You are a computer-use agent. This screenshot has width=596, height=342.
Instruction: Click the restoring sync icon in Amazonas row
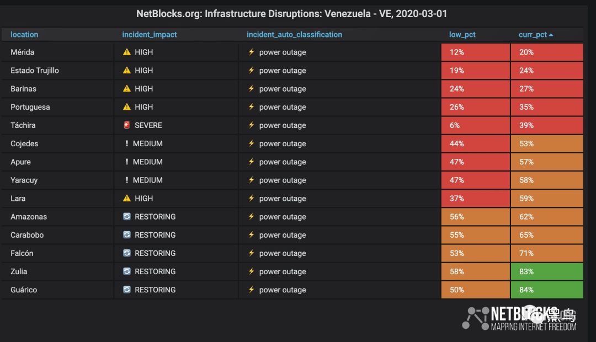[x=127, y=216]
